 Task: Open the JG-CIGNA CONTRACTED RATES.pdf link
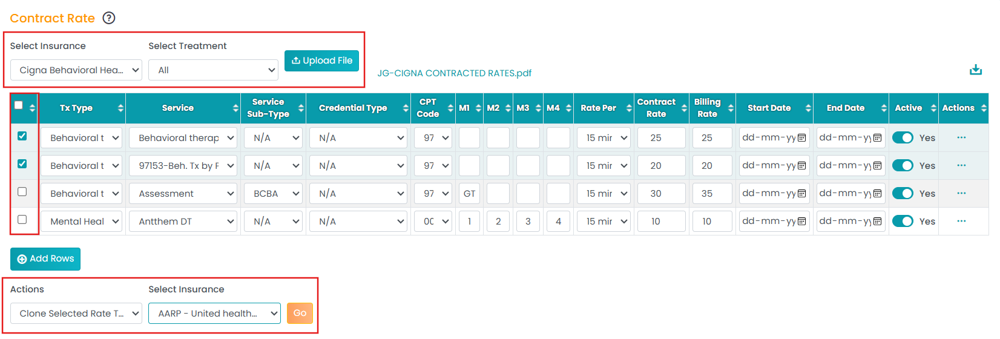point(454,73)
